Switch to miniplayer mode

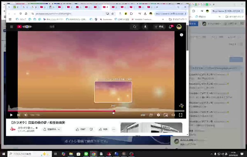click(166, 115)
